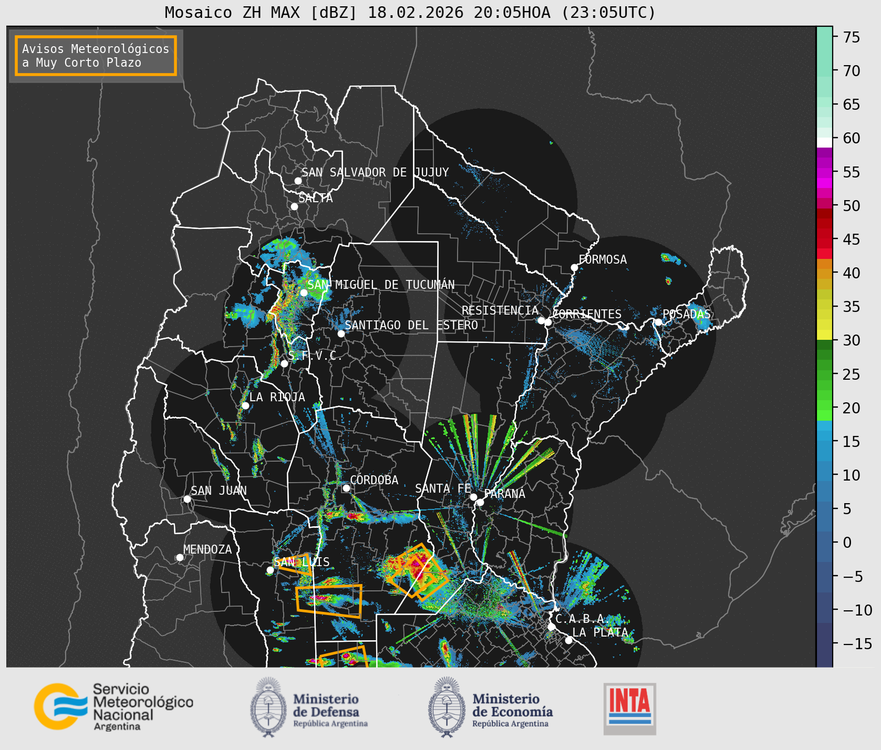
Task: Click the red INTA logo
Action: coord(630,709)
